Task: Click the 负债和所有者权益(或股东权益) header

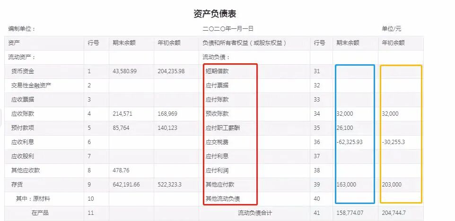Action: 245,43
